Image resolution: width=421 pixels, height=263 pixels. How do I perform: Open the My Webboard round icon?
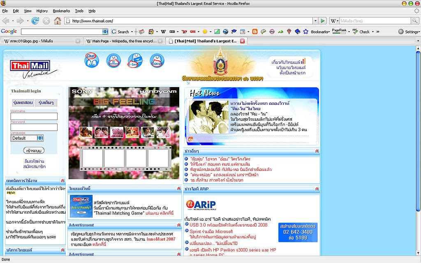tap(113, 60)
